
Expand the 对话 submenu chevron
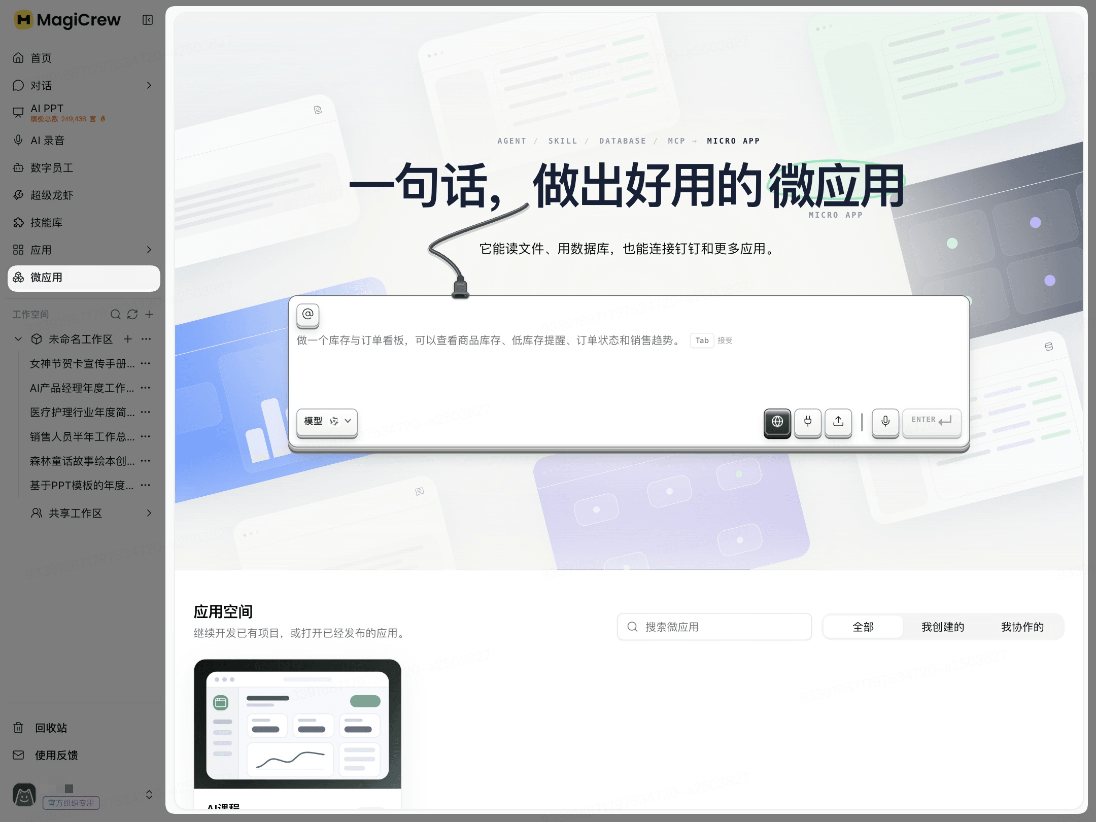[149, 85]
